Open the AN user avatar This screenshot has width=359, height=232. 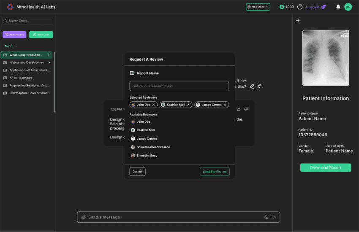348,7
